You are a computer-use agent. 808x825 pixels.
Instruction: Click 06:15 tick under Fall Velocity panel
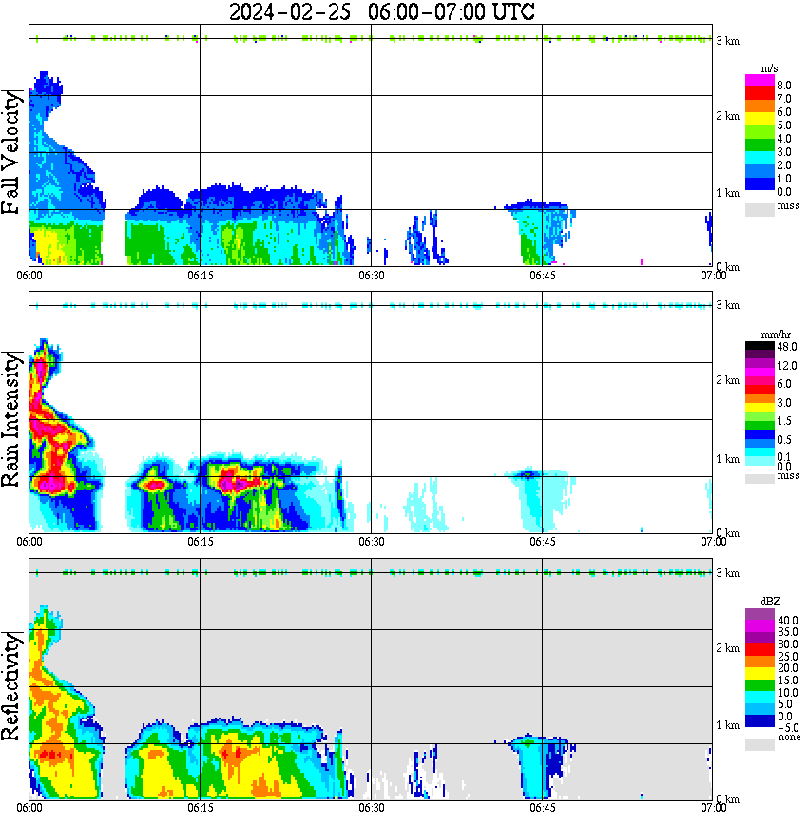201,276
